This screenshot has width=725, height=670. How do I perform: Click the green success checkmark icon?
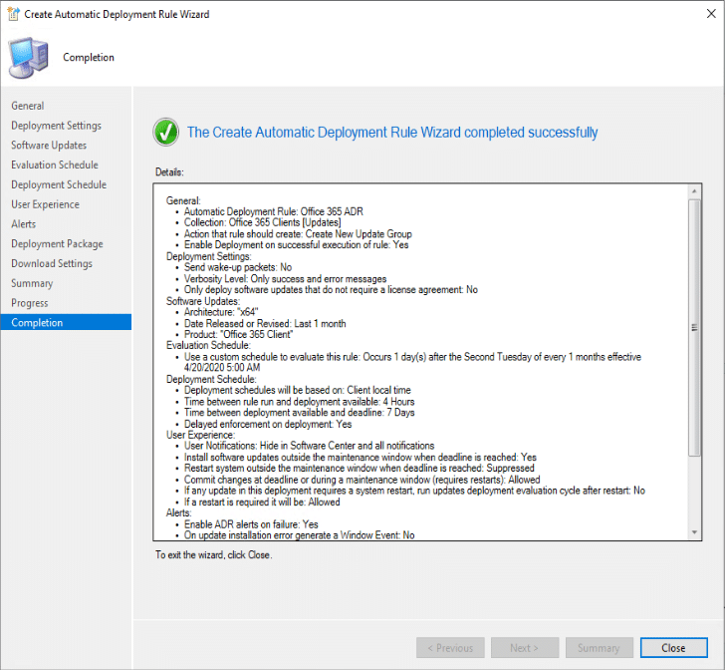(x=165, y=132)
